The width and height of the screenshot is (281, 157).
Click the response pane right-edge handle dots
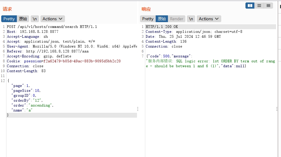[277, 109]
